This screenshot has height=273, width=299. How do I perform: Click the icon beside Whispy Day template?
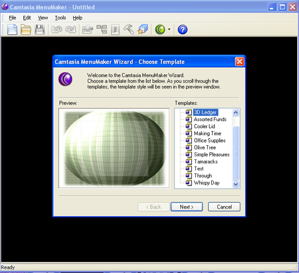[x=188, y=183]
